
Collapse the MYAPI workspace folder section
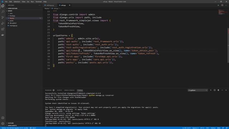click(x=24, y=11)
